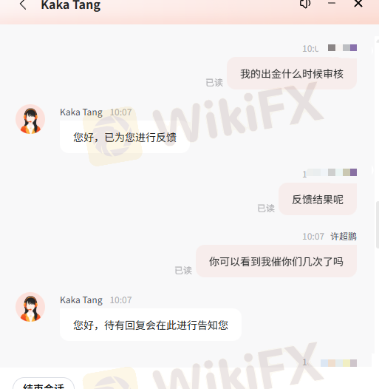Close the Kaka Tang chat window
379x389 pixels.
[358, 4]
